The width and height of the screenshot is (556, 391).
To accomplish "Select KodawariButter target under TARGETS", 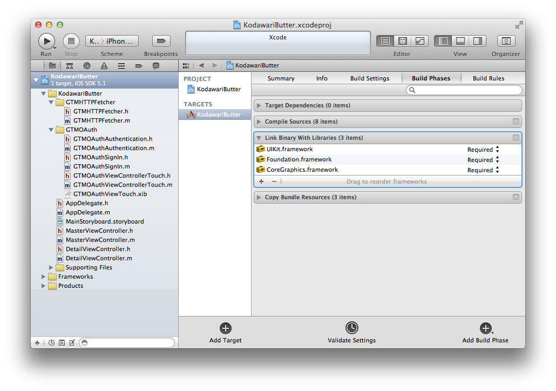I will click(214, 114).
